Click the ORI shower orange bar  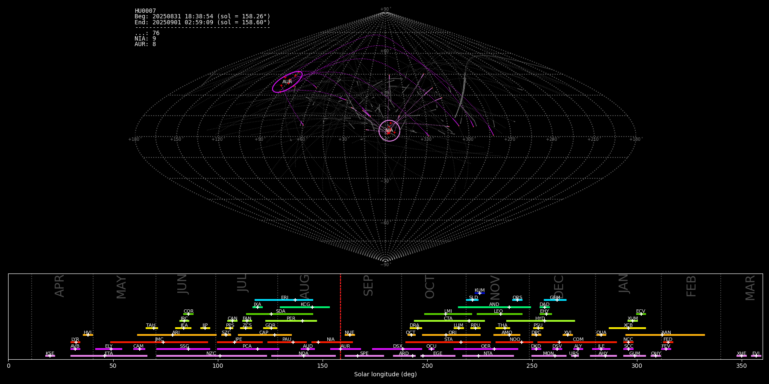[x=451, y=335]
